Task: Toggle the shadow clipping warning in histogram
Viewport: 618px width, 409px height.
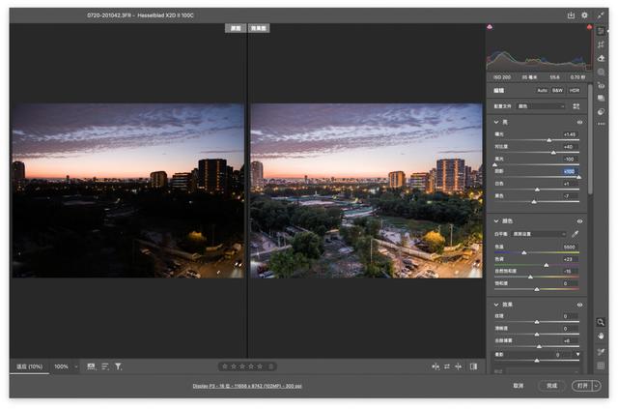Action: [x=490, y=27]
